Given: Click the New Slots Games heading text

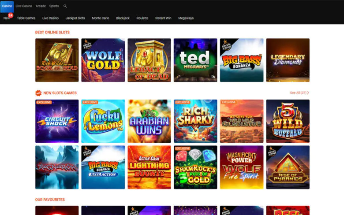Looking at the screenshot, I should pos(60,93).
